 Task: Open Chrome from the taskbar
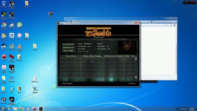[x=22, y=109]
